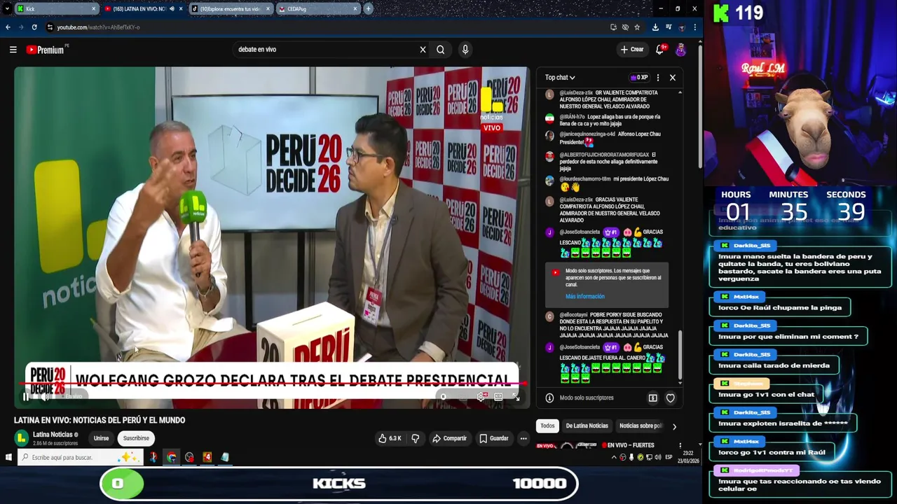This screenshot has height=504, width=897.
Task: Open live chat three-dot options
Action: [x=657, y=78]
